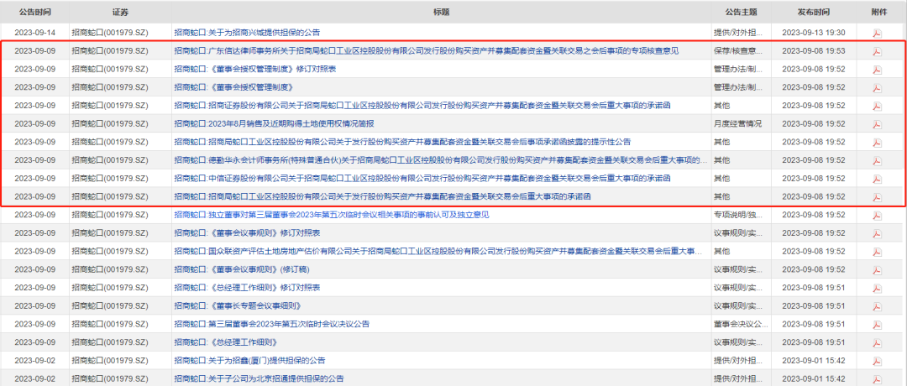Screen dimensions: 907x386
Task: Open link 招商蛇口:《董事会议事规则》修订对照表
Action: [x=247, y=233]
